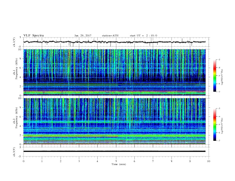The height and width of the screenshot is (181, 235).
Task: Click time axis tick label "6"
Action: click(x=135, y=161)
